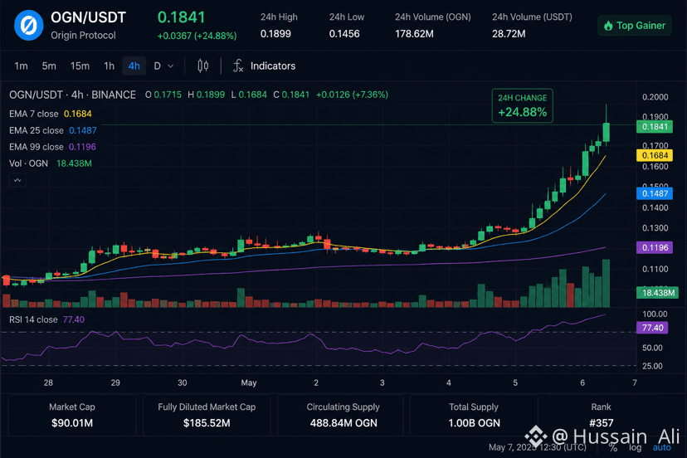Select the 15m timeframe
The height and width of the screenshot is (458, 687).
point(80,66)
